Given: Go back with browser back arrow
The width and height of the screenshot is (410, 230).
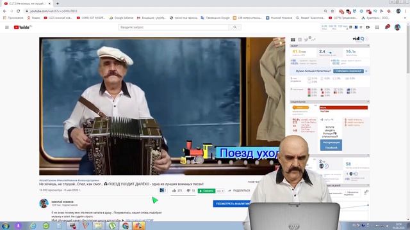Looking at the screenshot, I should 4,11.
